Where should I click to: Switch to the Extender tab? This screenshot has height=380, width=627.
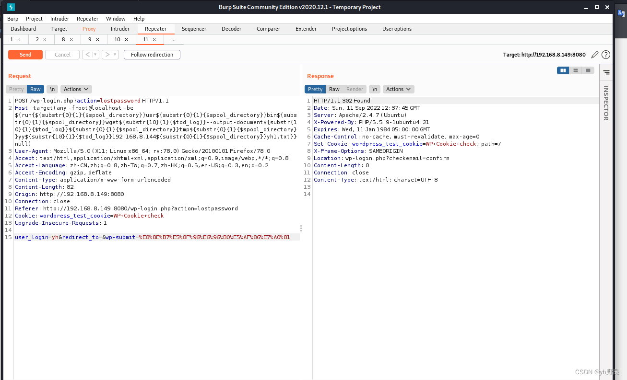pos(306,29)
